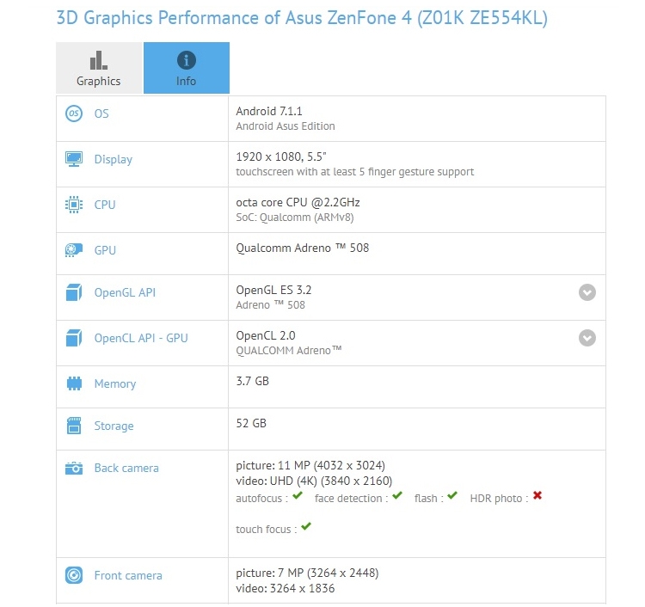
Task: Click the OpenGL API cube icon
Action: pos(74,292)
